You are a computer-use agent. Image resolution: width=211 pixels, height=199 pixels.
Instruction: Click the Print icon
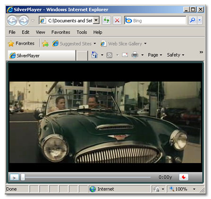pyautogui.click(x=135, y=55)
